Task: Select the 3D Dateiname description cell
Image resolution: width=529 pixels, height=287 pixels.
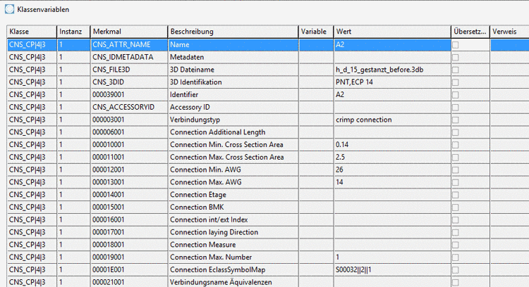Action: (x=233, y=70)
